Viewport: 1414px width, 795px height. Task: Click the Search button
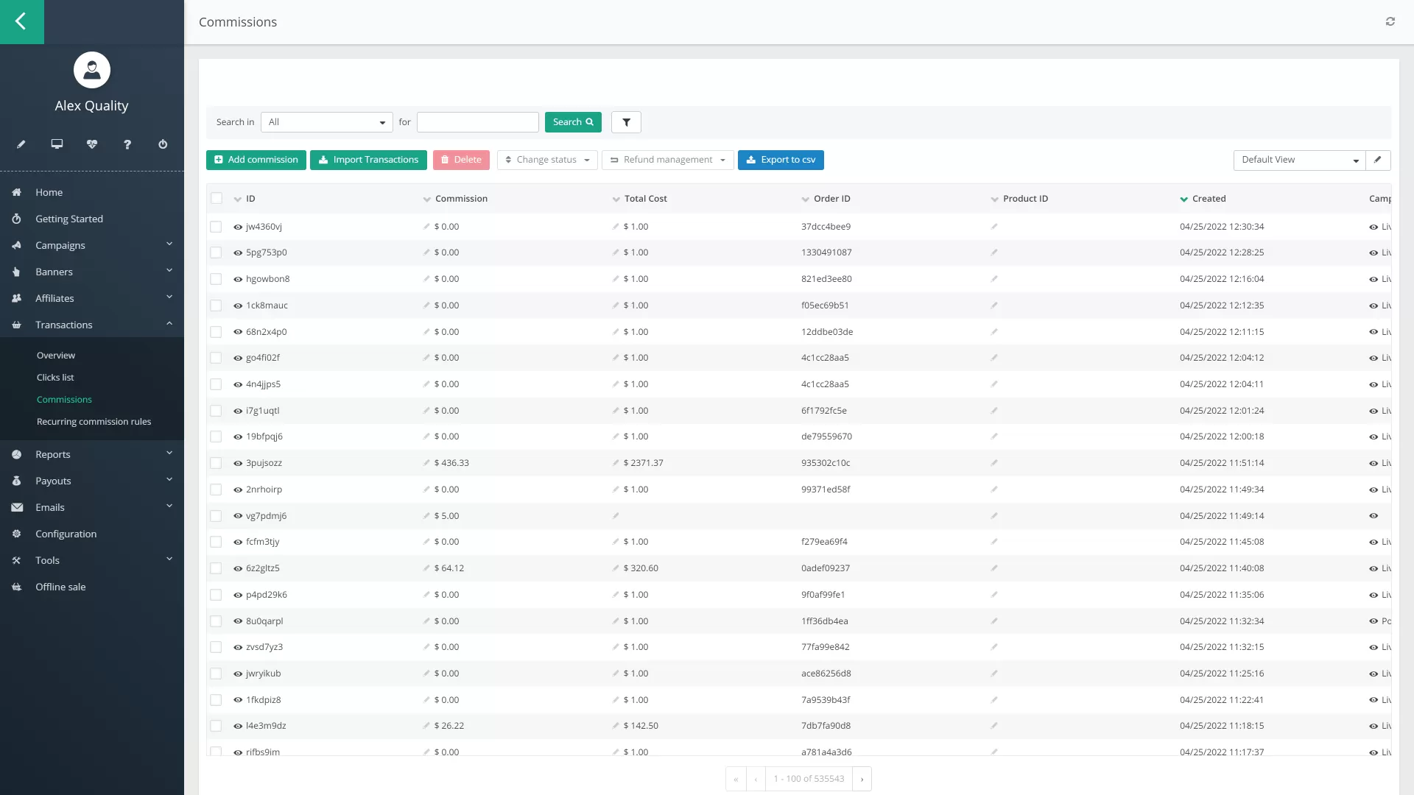coord(573,122)
